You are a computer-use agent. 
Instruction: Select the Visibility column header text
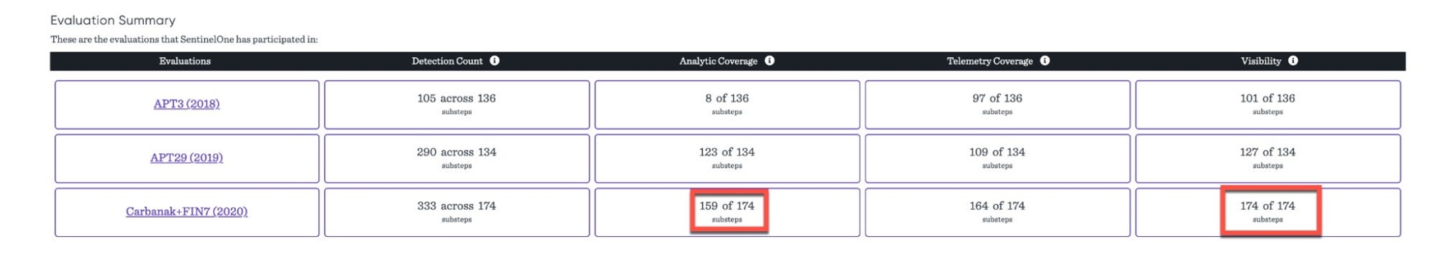tap(1260, 61)
